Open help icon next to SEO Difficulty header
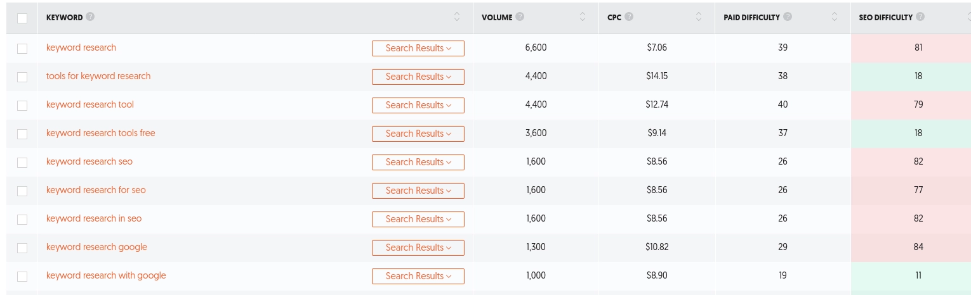Viewport: 971px width, 295px height. [x=920, y=17]
